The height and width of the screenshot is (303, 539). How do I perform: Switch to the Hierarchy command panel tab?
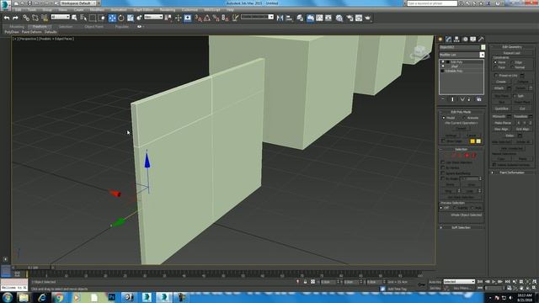[x=456, y=40]
